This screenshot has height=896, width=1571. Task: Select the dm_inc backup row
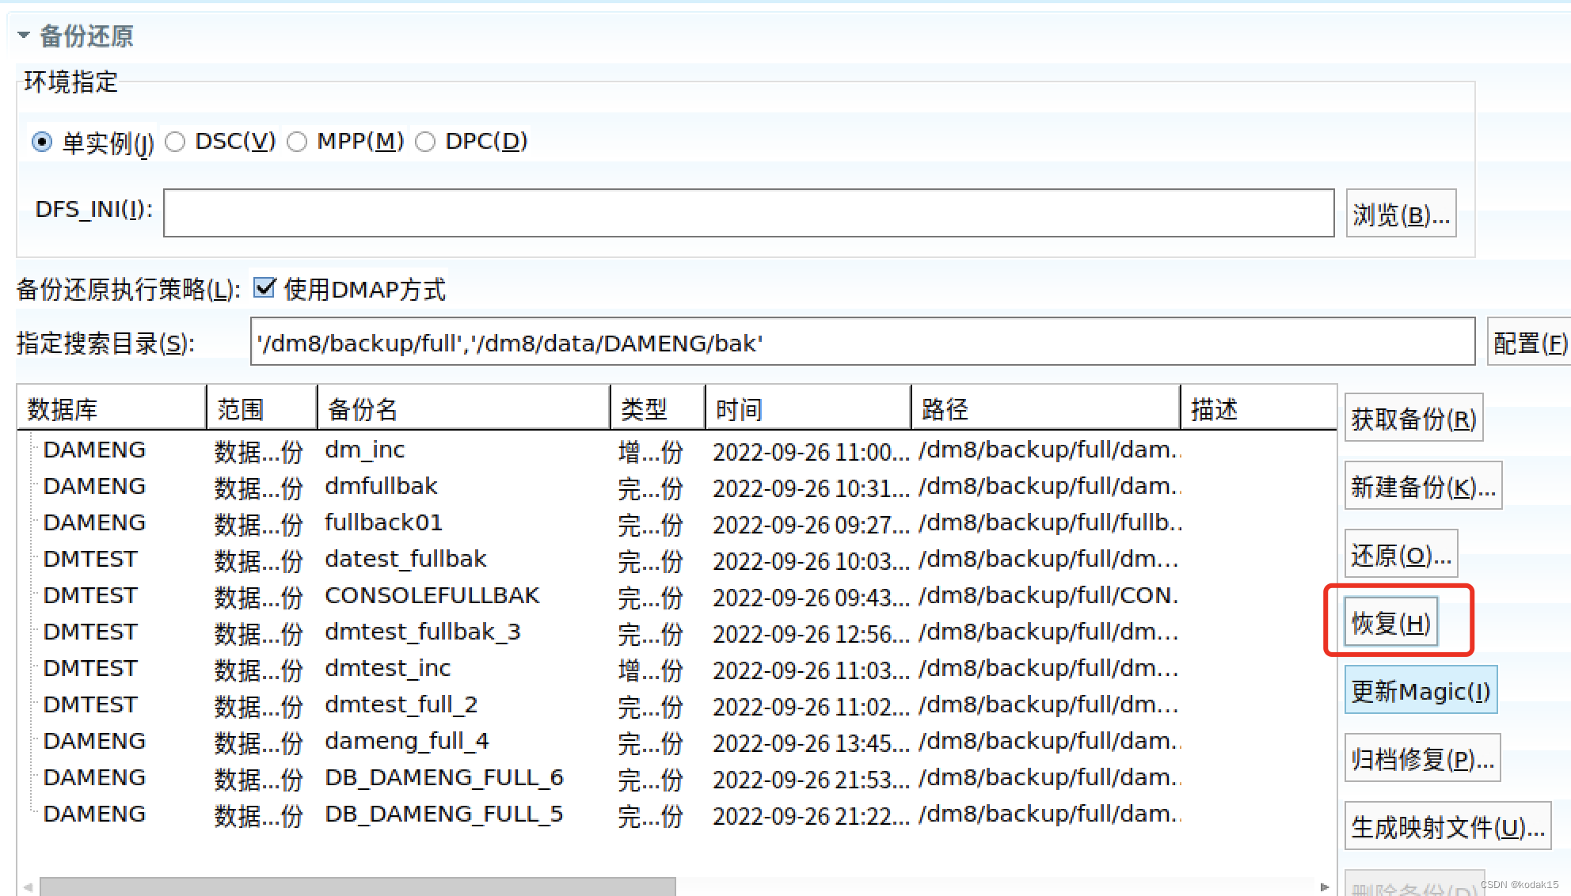365,450
